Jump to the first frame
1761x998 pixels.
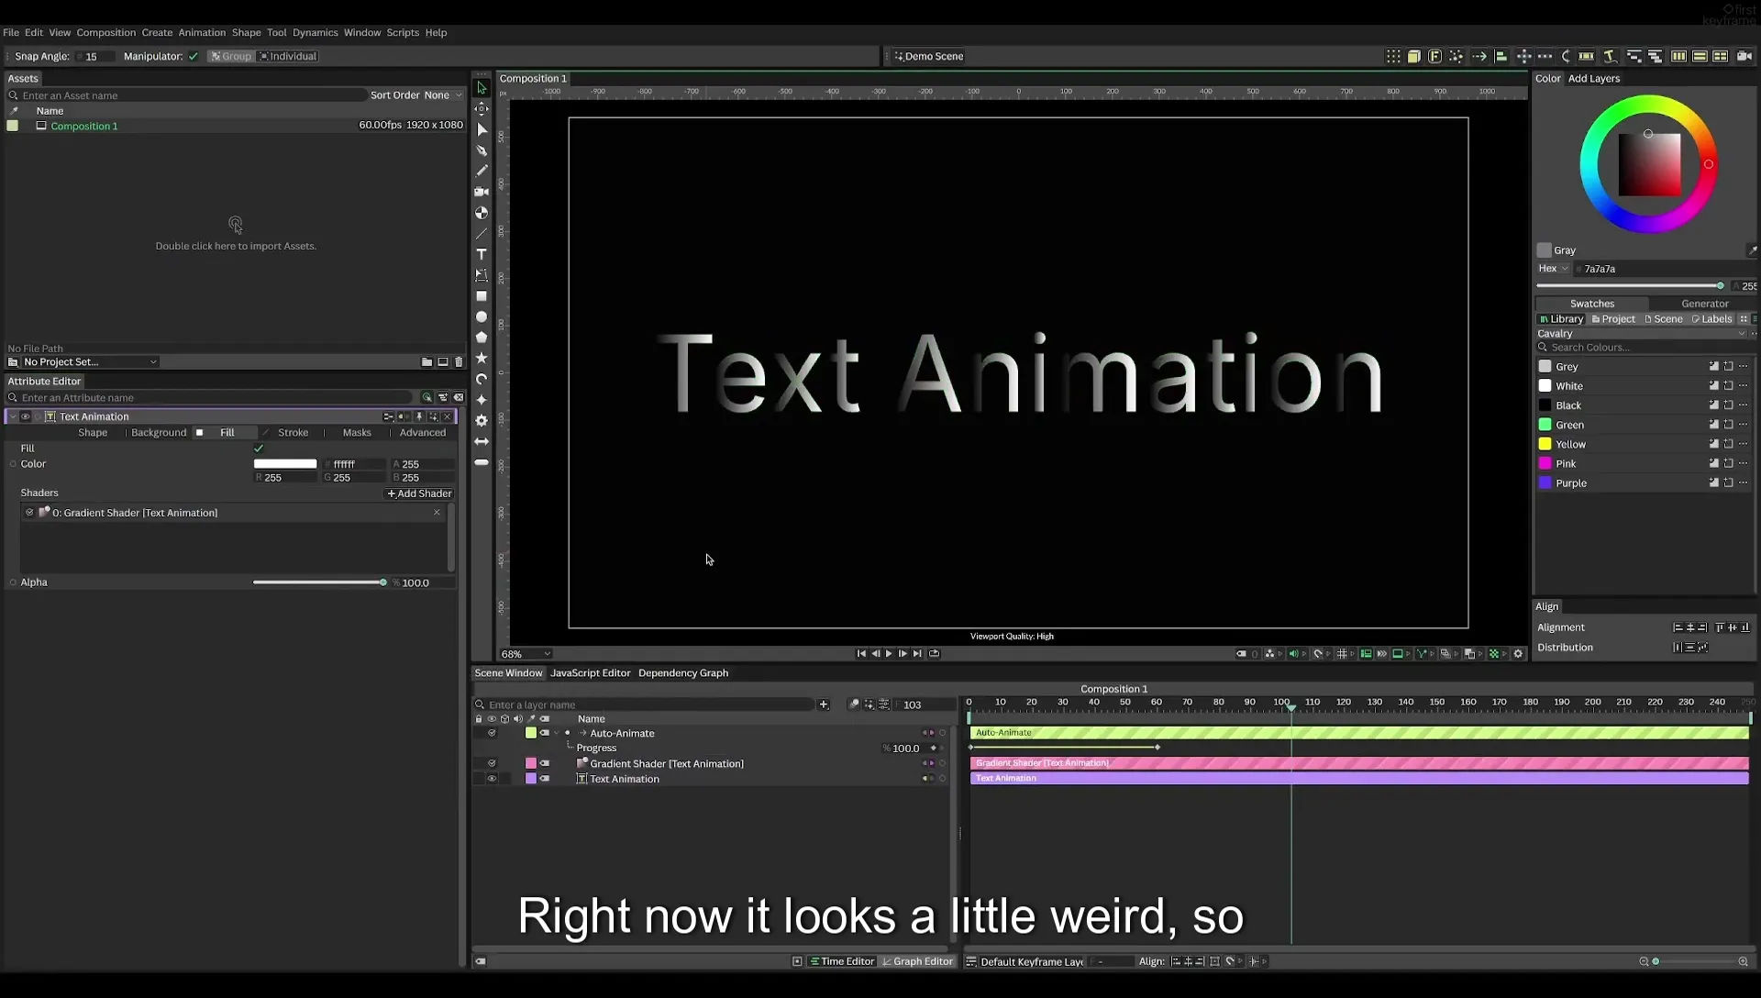[861, 654]
